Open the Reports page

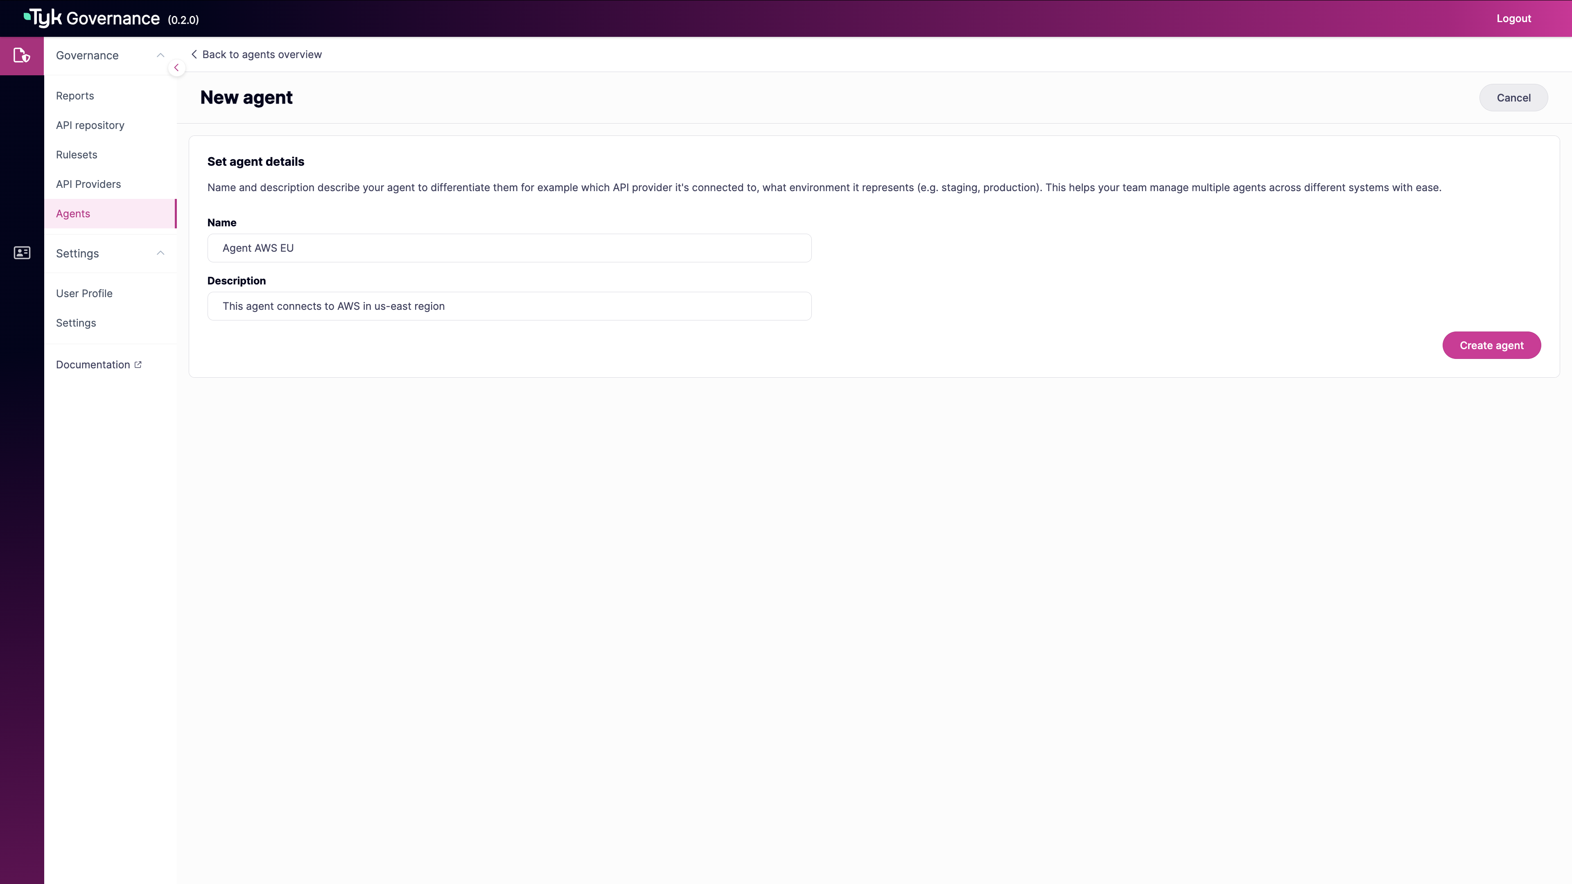[75, 96]
